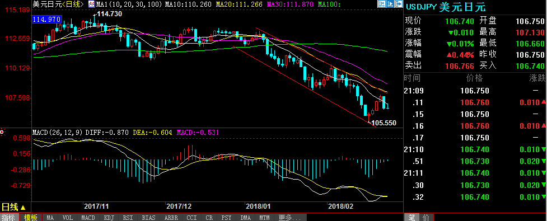Click the 买入 price 106.740
Viewport: 547px width, 221px height.
530,66
